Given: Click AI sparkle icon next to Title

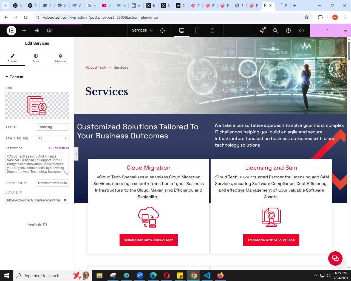Looking at the screenshot, I should pyautogui.click(x=15, y=127).
